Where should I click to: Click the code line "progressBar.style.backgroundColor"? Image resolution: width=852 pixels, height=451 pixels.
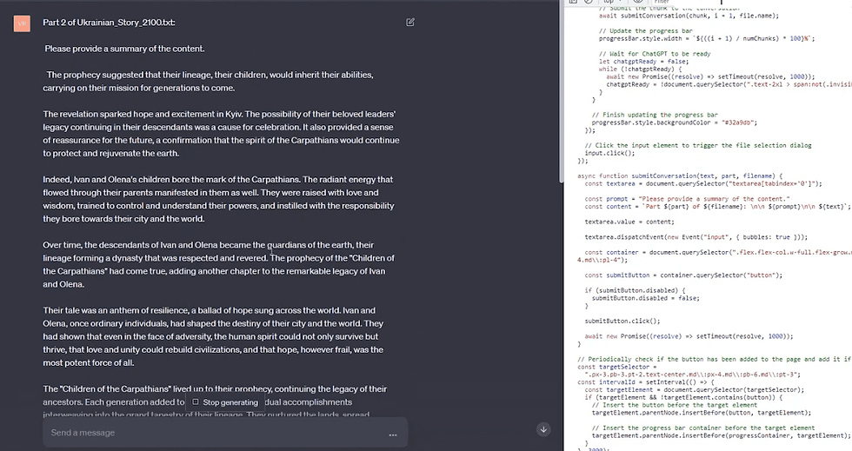point(675,123)
